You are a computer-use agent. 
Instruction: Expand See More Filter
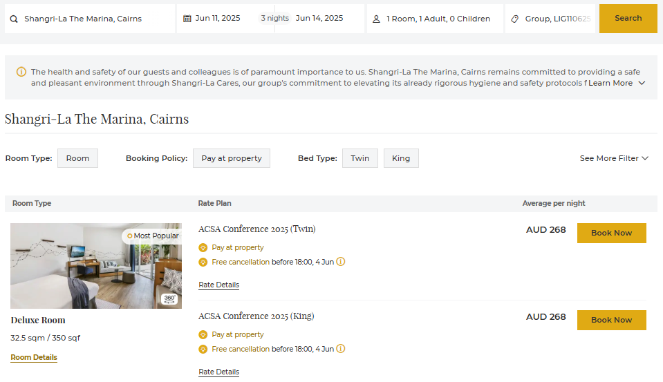point(613,158)
